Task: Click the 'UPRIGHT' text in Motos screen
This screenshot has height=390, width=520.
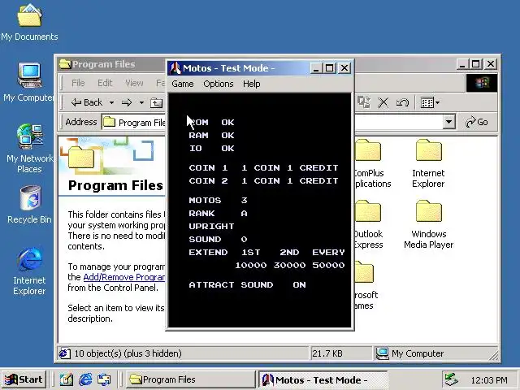Action: (x=211, y=226)
